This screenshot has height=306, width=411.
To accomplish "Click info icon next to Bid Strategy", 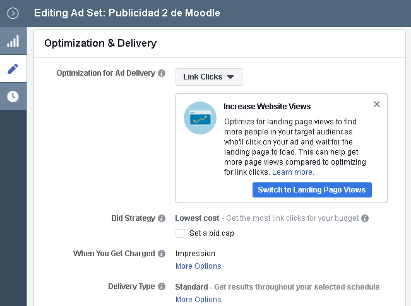I will click(162, 218).
